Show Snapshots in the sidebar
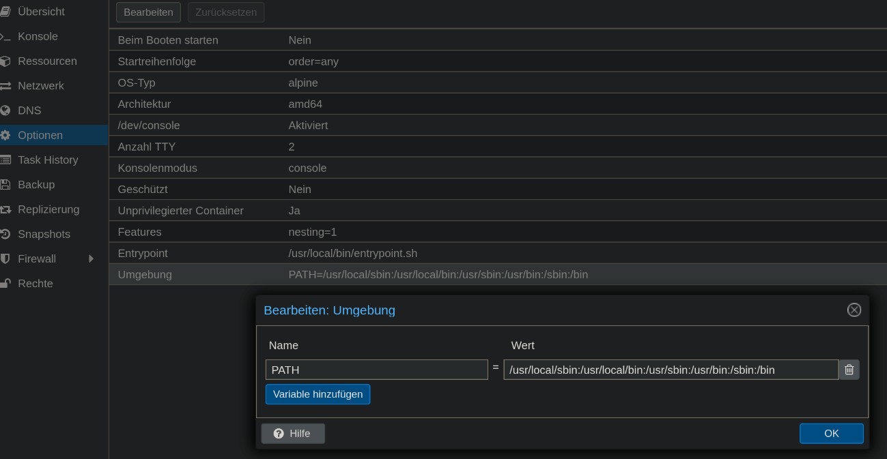 (x=44, y=235)
